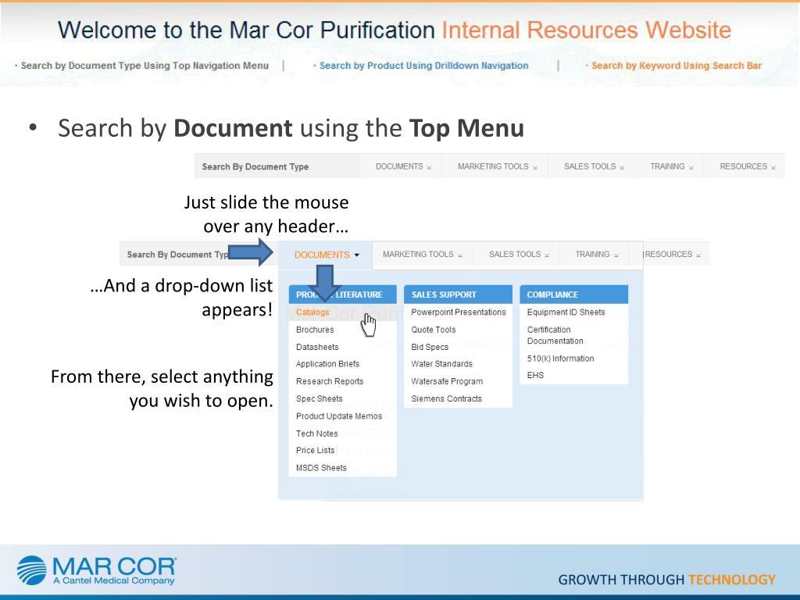Viewport: 800px width, 600px height.
Task: Open Search by Product Using Drilldown Navigation link
Action: pos(423,66)
